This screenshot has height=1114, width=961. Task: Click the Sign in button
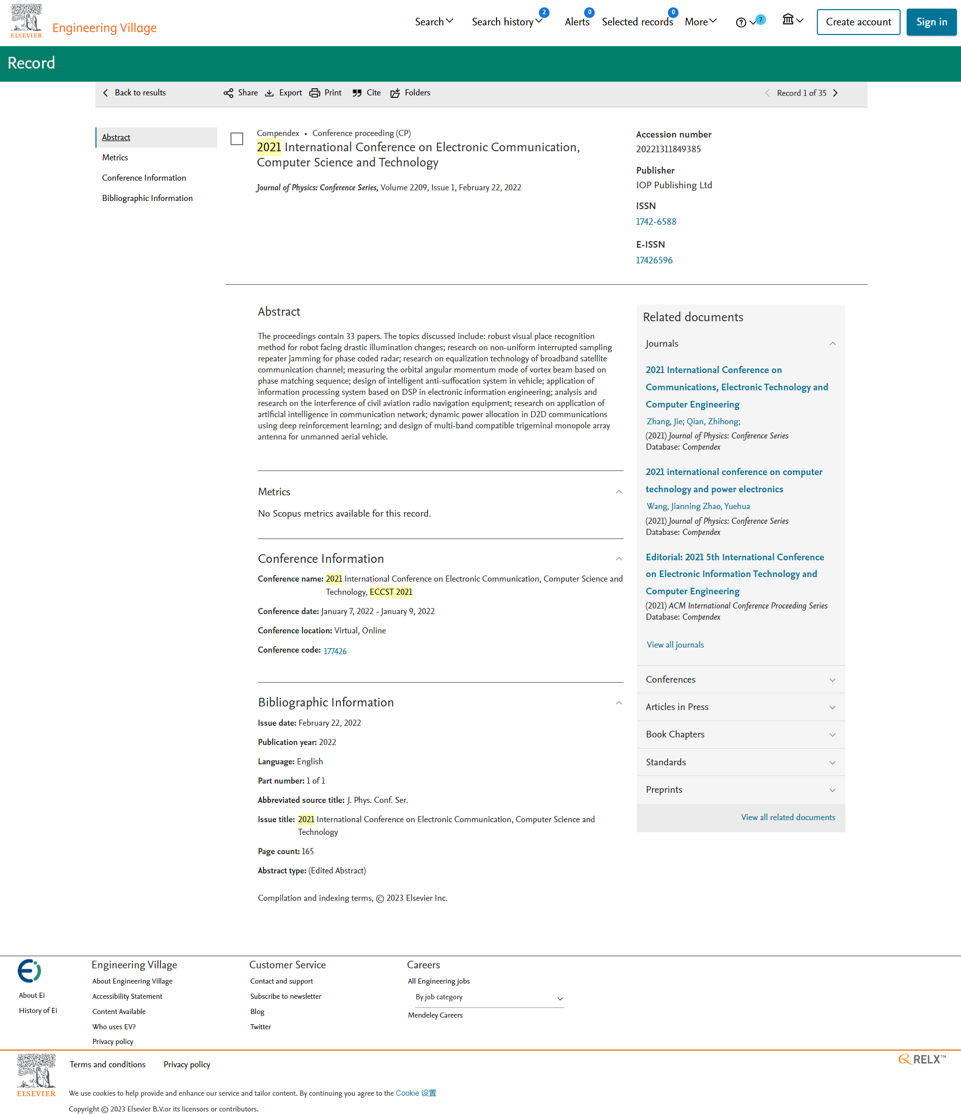pos(932,22)
